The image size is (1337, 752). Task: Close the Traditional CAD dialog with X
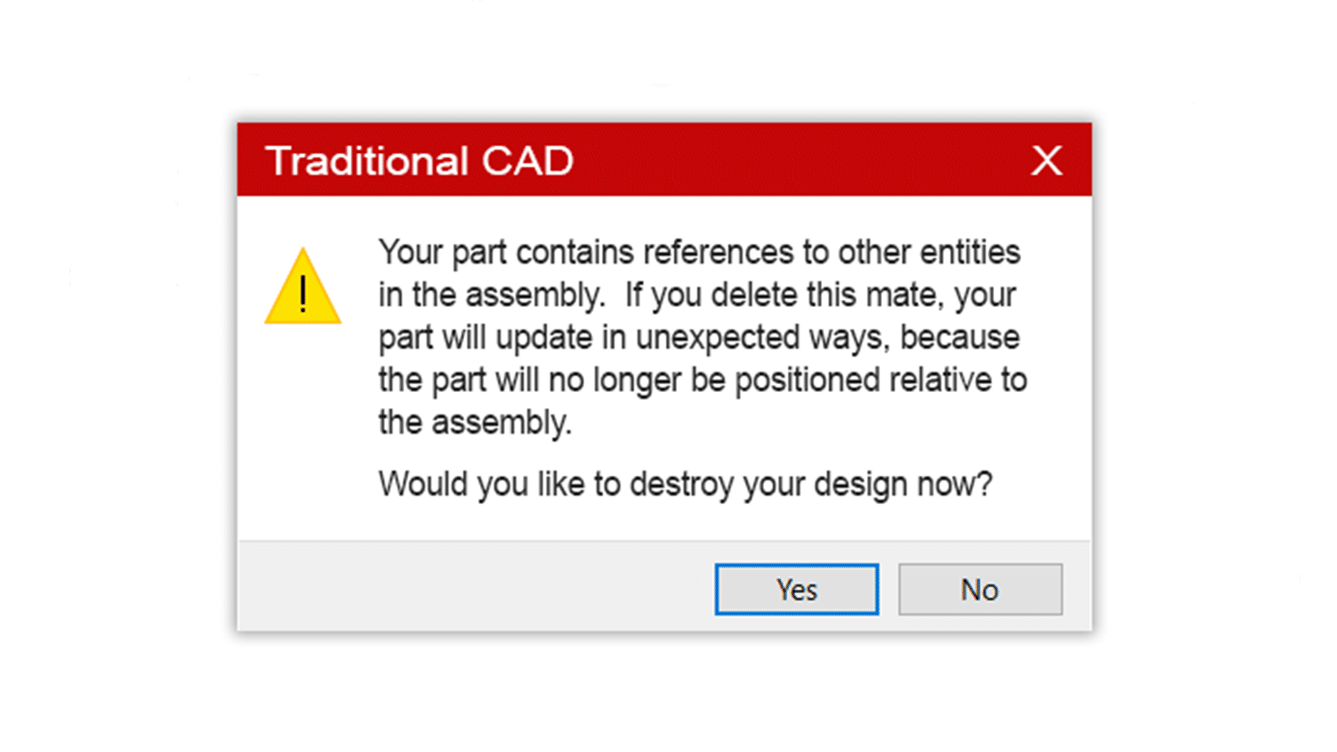pos(1046,160)
